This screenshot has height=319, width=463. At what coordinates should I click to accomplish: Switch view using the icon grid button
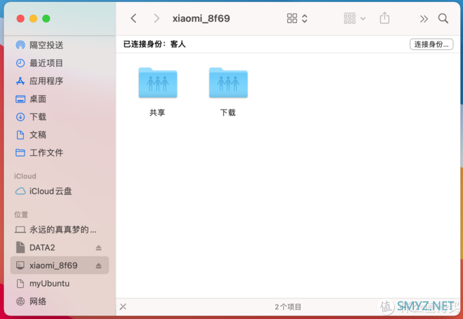pyautogui.click(x=291, y=18)
